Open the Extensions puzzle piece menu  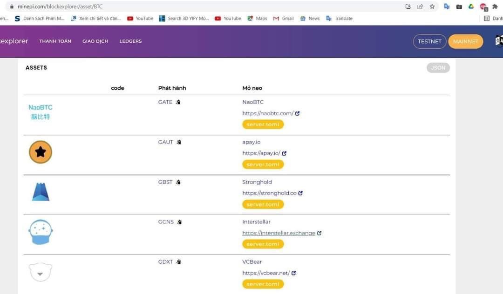pos(495,7)
